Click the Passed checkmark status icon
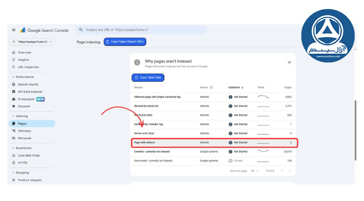This screenshot has width=364, height=201. (231, 160)
